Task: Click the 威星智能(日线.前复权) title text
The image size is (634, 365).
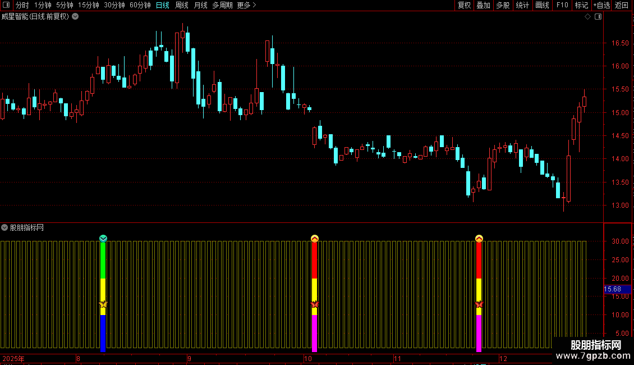Action: tap(35, 17)
